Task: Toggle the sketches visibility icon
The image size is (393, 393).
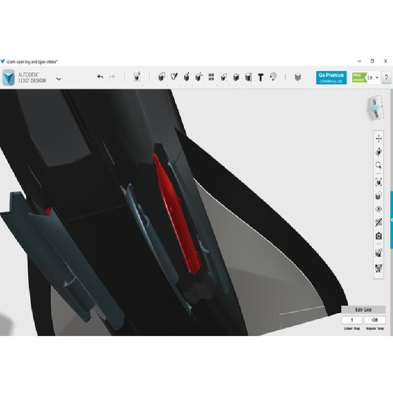Action: pyautogui.click(x=379, y=223)
